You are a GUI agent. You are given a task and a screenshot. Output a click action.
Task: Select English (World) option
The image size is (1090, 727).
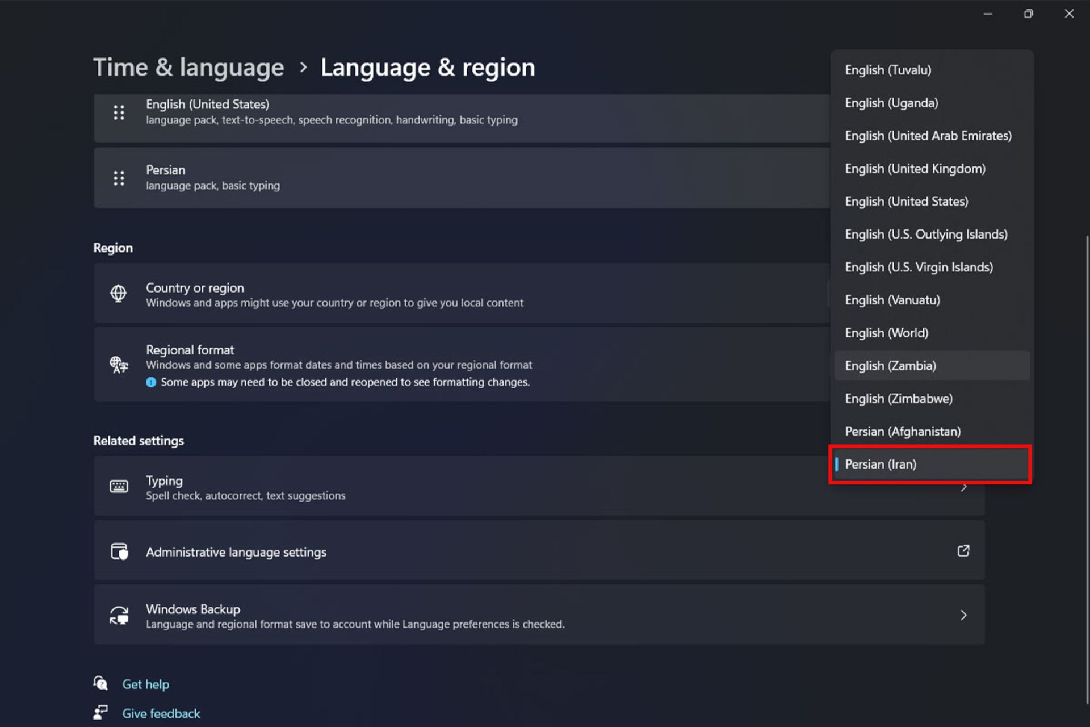click(886, 333)
